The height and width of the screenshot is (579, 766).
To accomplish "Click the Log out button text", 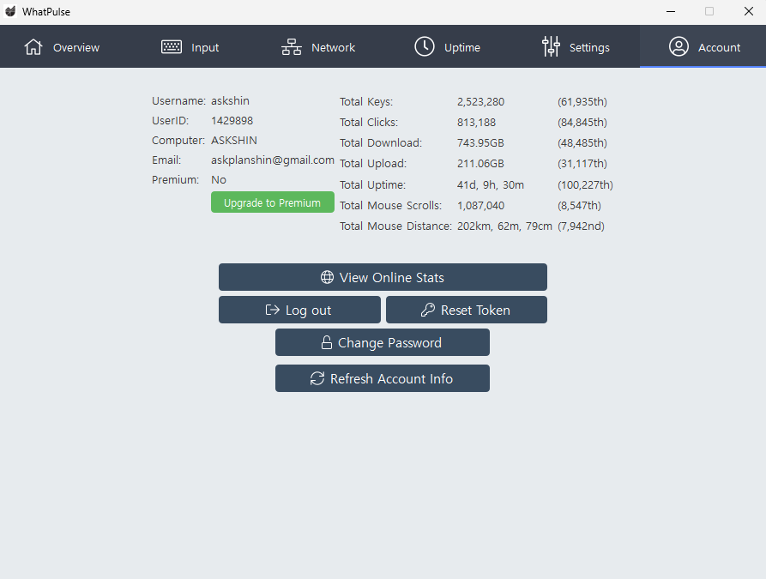I will point(308,311).
